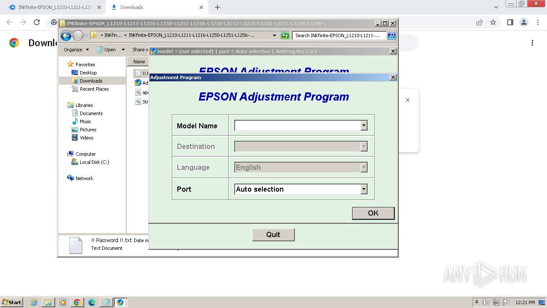Click the Chrome share page icon
The width and height of the screenshot is (547, 308).
479,22
